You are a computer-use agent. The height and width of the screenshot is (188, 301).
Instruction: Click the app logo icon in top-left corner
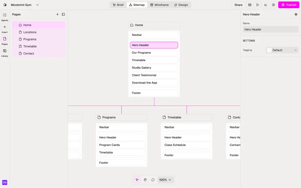pos(5,5)
